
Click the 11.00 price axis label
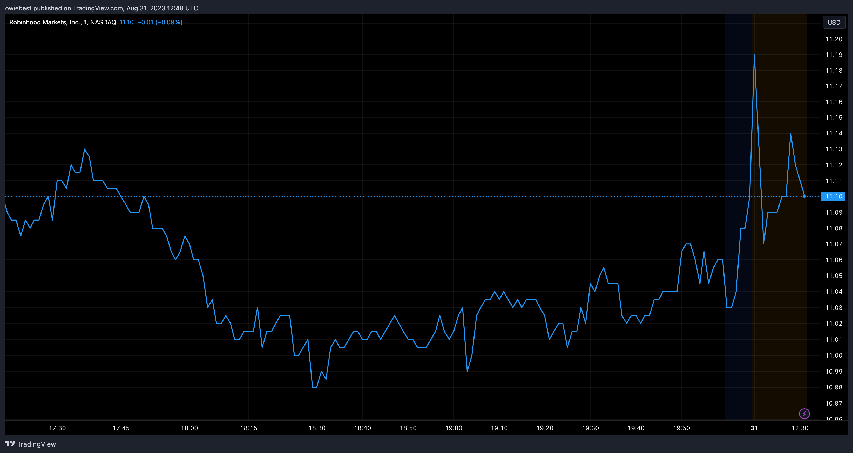pyautogui.click(x=834, y=355)
